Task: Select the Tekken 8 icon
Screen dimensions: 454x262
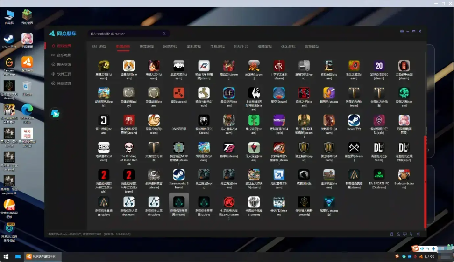Action: (229, 148)
